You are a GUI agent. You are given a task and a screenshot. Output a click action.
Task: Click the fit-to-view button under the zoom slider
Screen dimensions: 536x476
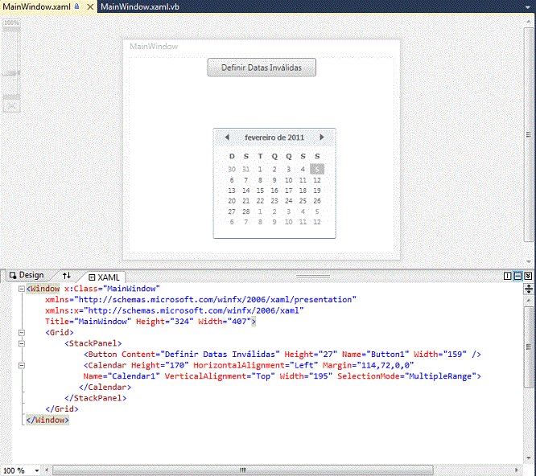(x=11, y=106)
